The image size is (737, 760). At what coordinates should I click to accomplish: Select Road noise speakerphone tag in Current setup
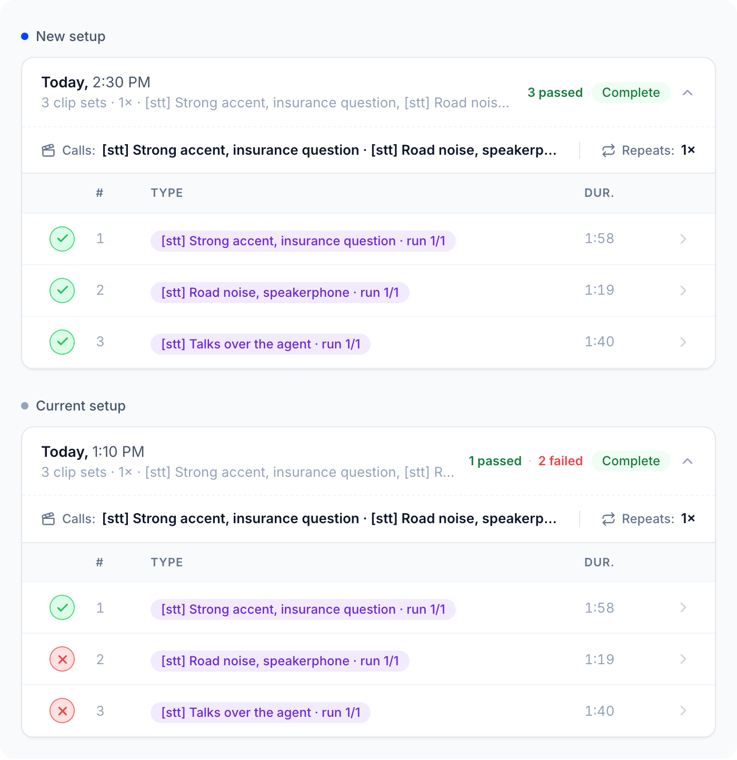click(x=280, y=661)
